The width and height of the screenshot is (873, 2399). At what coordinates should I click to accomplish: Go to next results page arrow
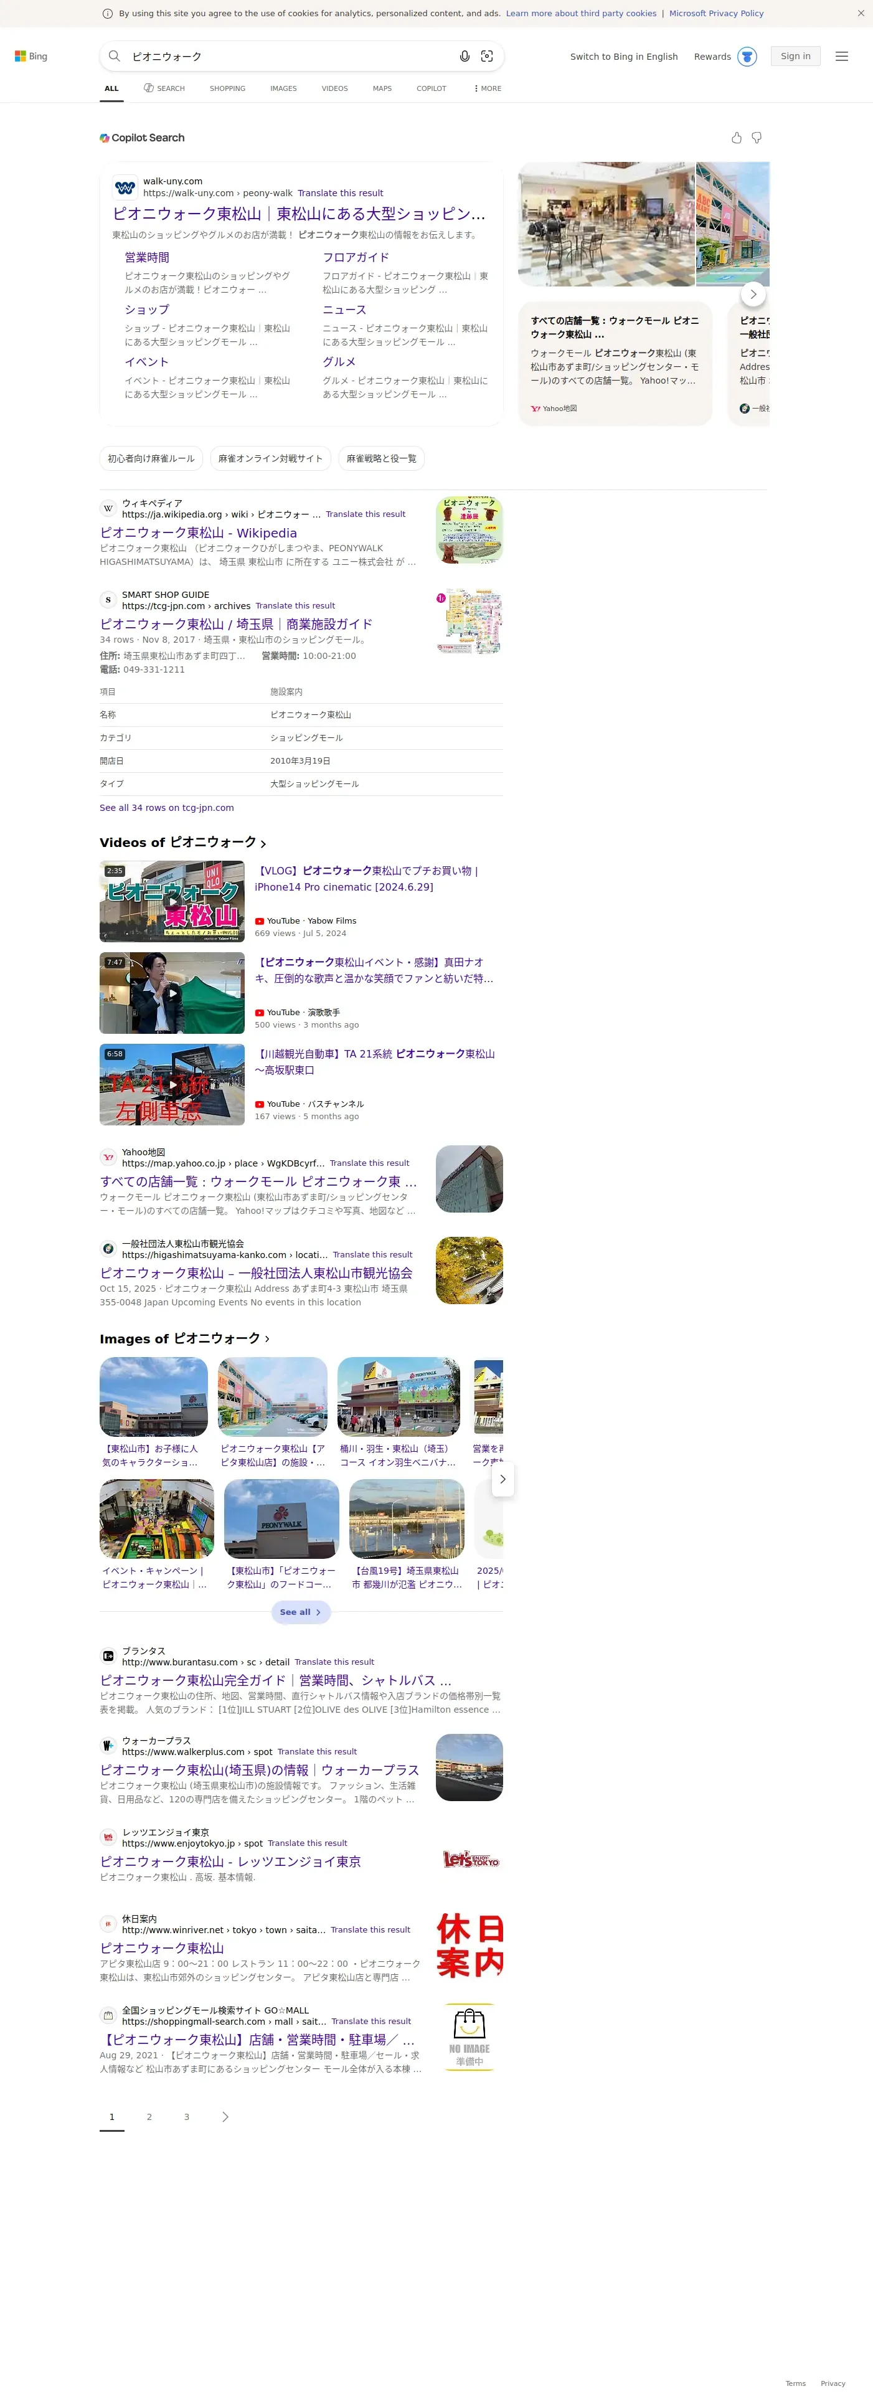click(224, 2117)
